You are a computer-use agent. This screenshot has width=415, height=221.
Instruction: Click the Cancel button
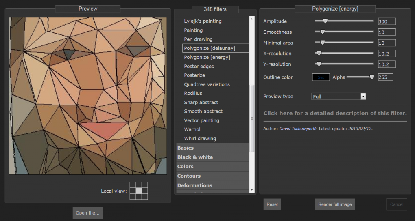396,204
